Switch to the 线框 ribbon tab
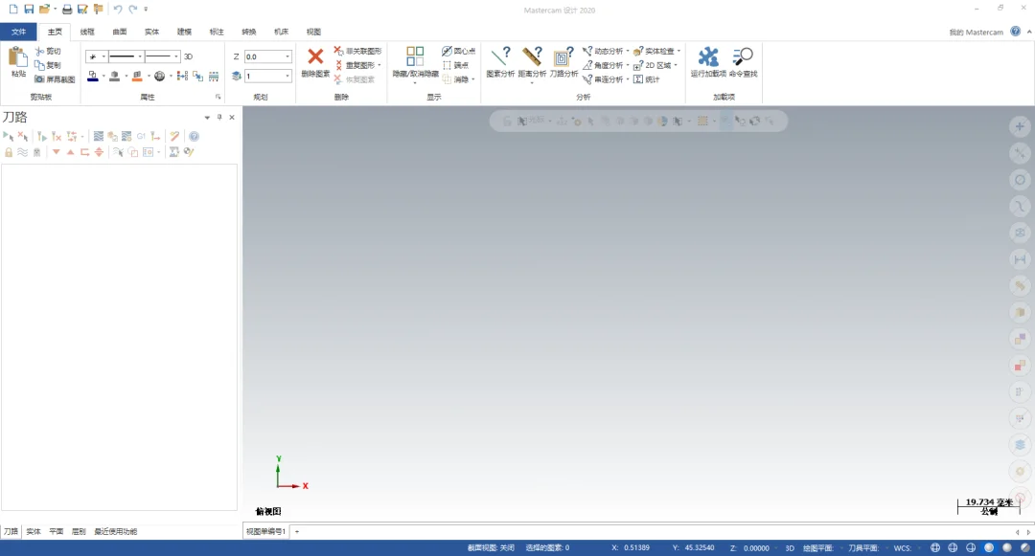This screenshot has width=1035, height=556. pyautogui.click(x=87, y=32)
